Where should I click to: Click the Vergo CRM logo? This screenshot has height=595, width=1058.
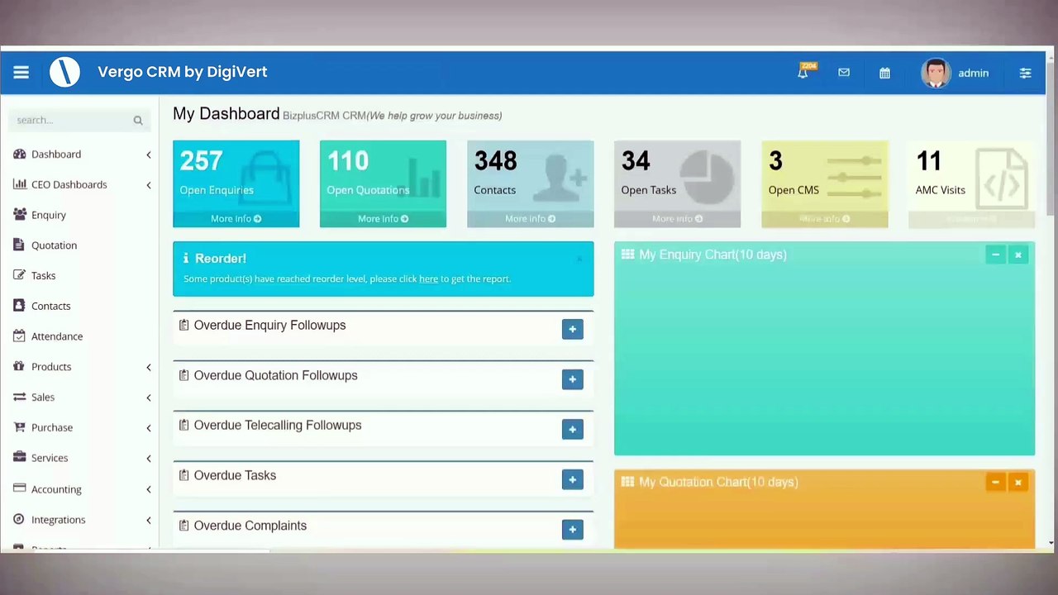point(64,72)
